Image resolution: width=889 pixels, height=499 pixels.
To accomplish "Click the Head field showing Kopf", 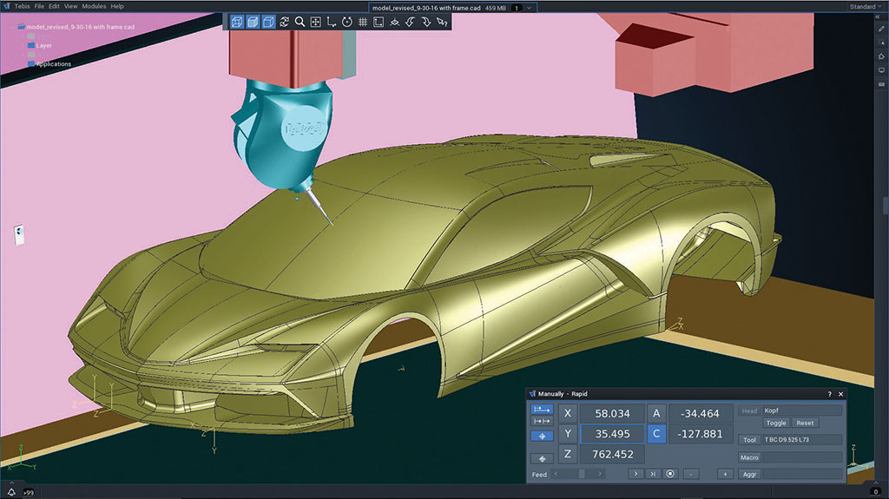I will click(802, 410).
